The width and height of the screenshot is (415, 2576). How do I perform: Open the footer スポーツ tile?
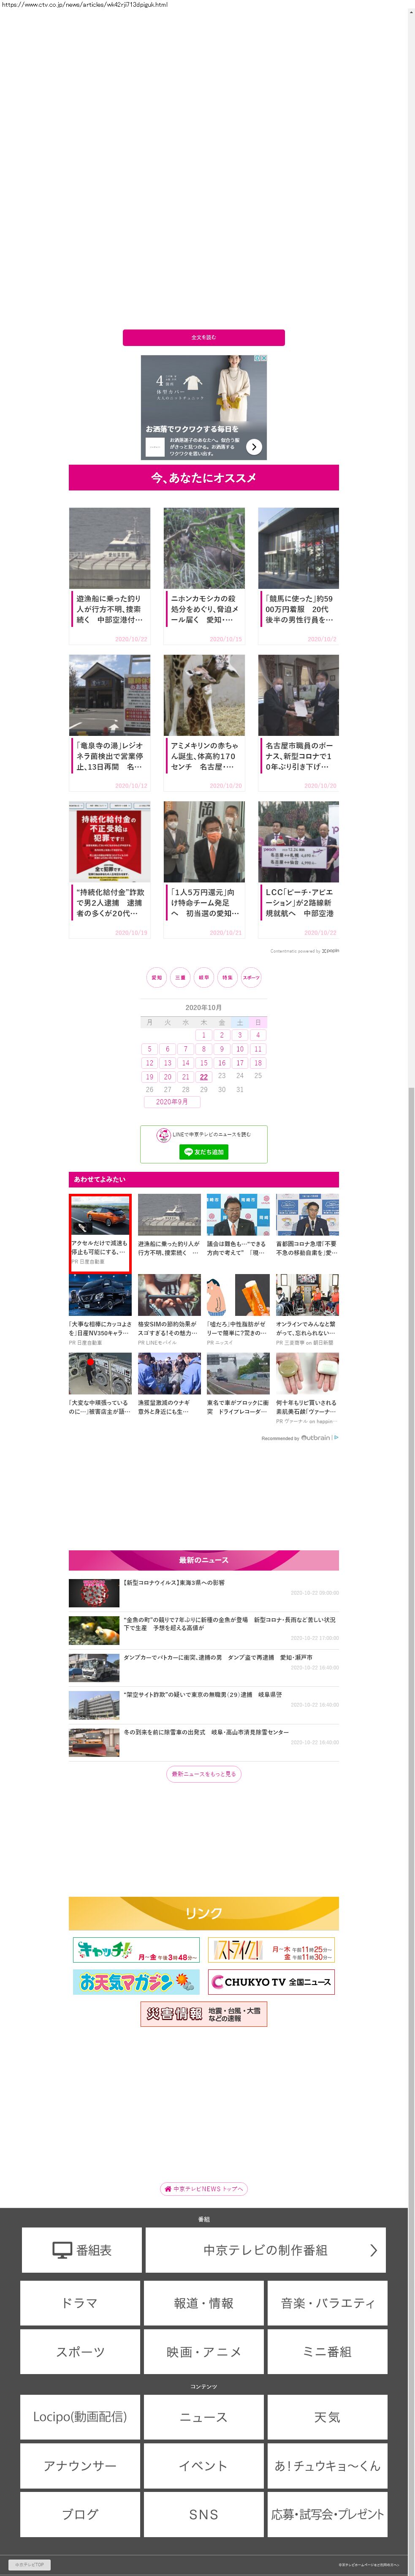tap(80, 2352)
